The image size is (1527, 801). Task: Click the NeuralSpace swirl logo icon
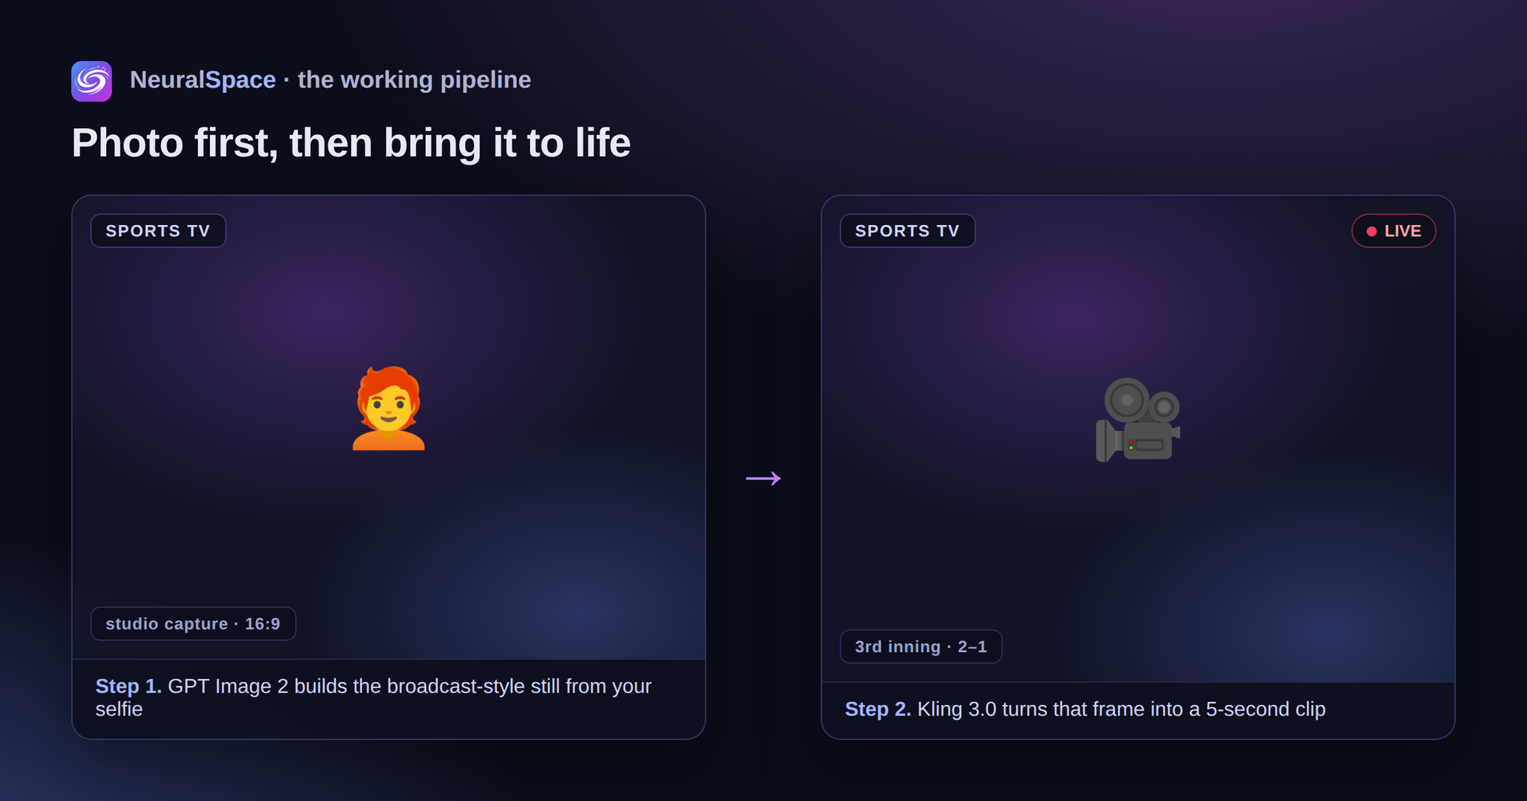(x=92, y=81)
